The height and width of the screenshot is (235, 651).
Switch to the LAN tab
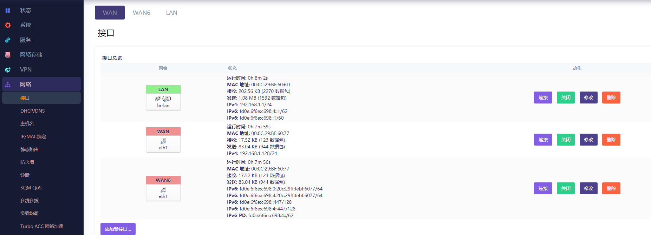(x=171, y=13)
